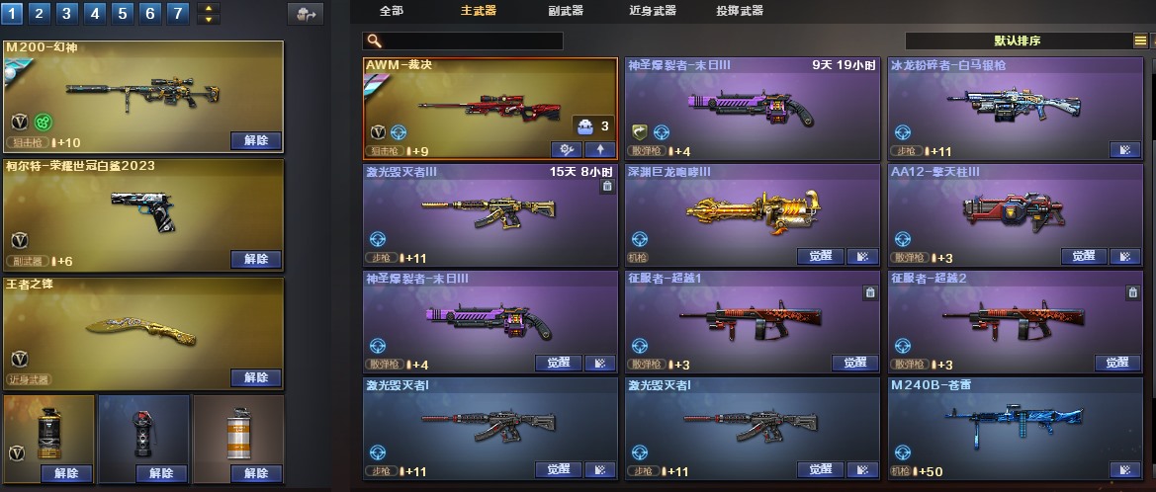
Task: Click 解除 to unequip M200-幻神
Action: point(256,140)
